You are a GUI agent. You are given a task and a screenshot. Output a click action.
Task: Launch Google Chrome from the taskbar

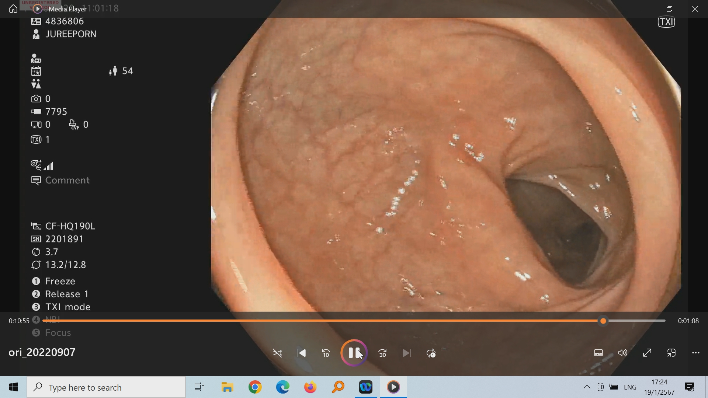[x=255, y=387]
